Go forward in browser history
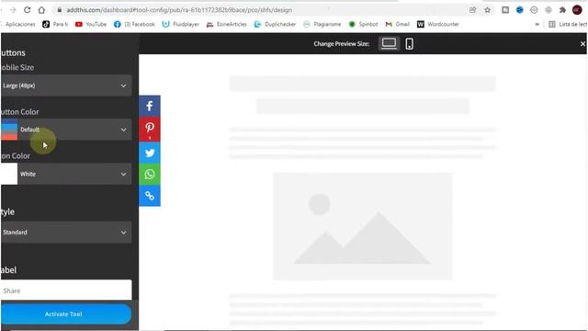 13,10
